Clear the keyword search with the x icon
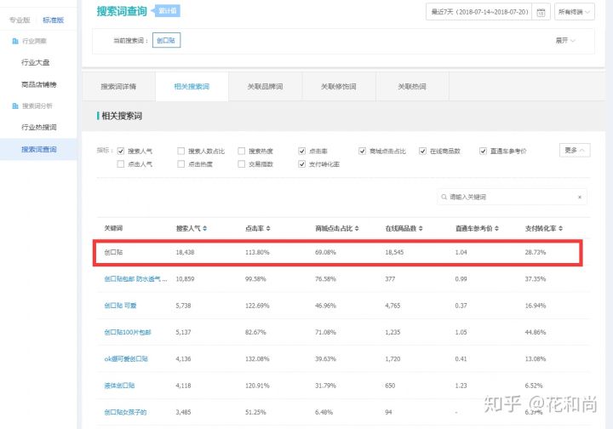Screen dimensions: 613x429 pos(580,197)
